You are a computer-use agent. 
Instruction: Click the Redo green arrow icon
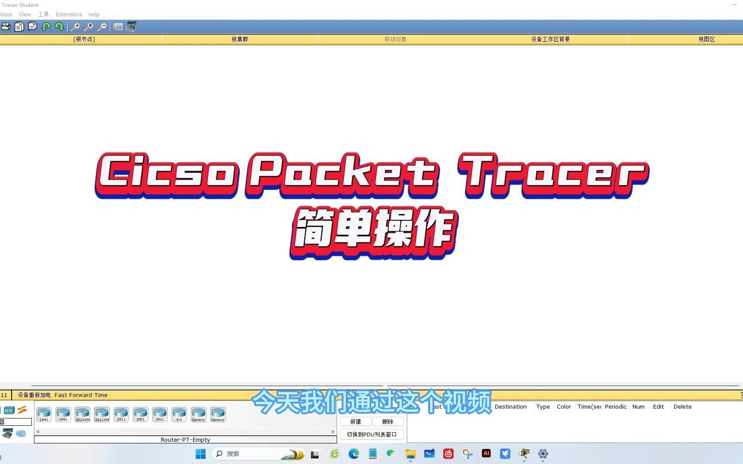[x=59, y=27]
